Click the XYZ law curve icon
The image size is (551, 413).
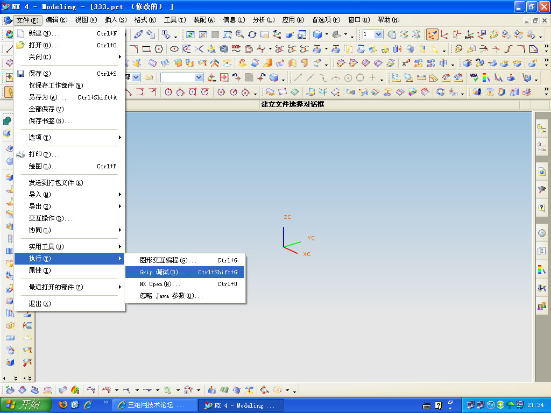point(236,49)
